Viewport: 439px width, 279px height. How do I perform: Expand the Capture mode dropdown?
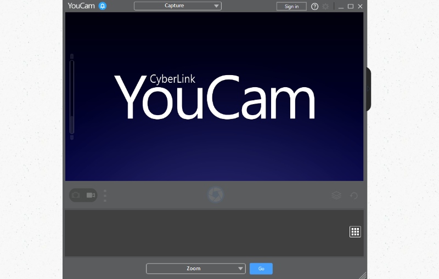(x=177, y=6)
